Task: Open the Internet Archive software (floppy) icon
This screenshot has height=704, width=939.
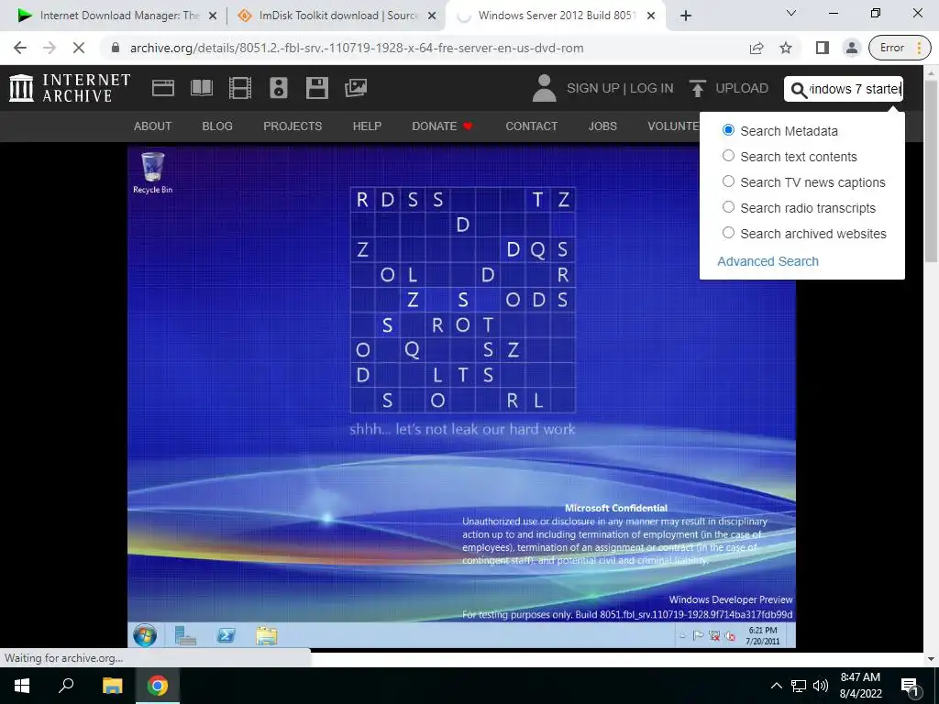Action: (316, 88)
